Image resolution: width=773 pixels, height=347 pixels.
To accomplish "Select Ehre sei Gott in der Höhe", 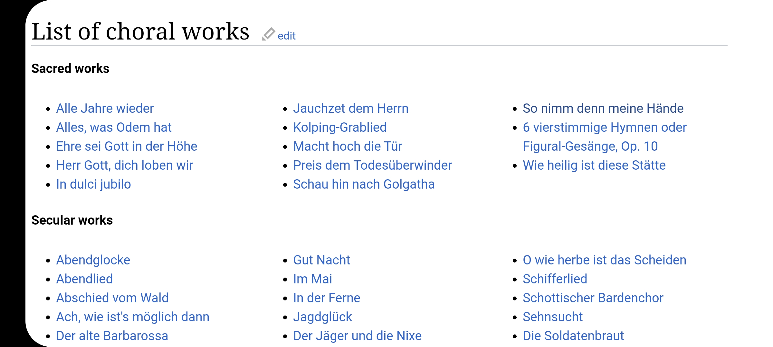I will click(x=127, y=147).
